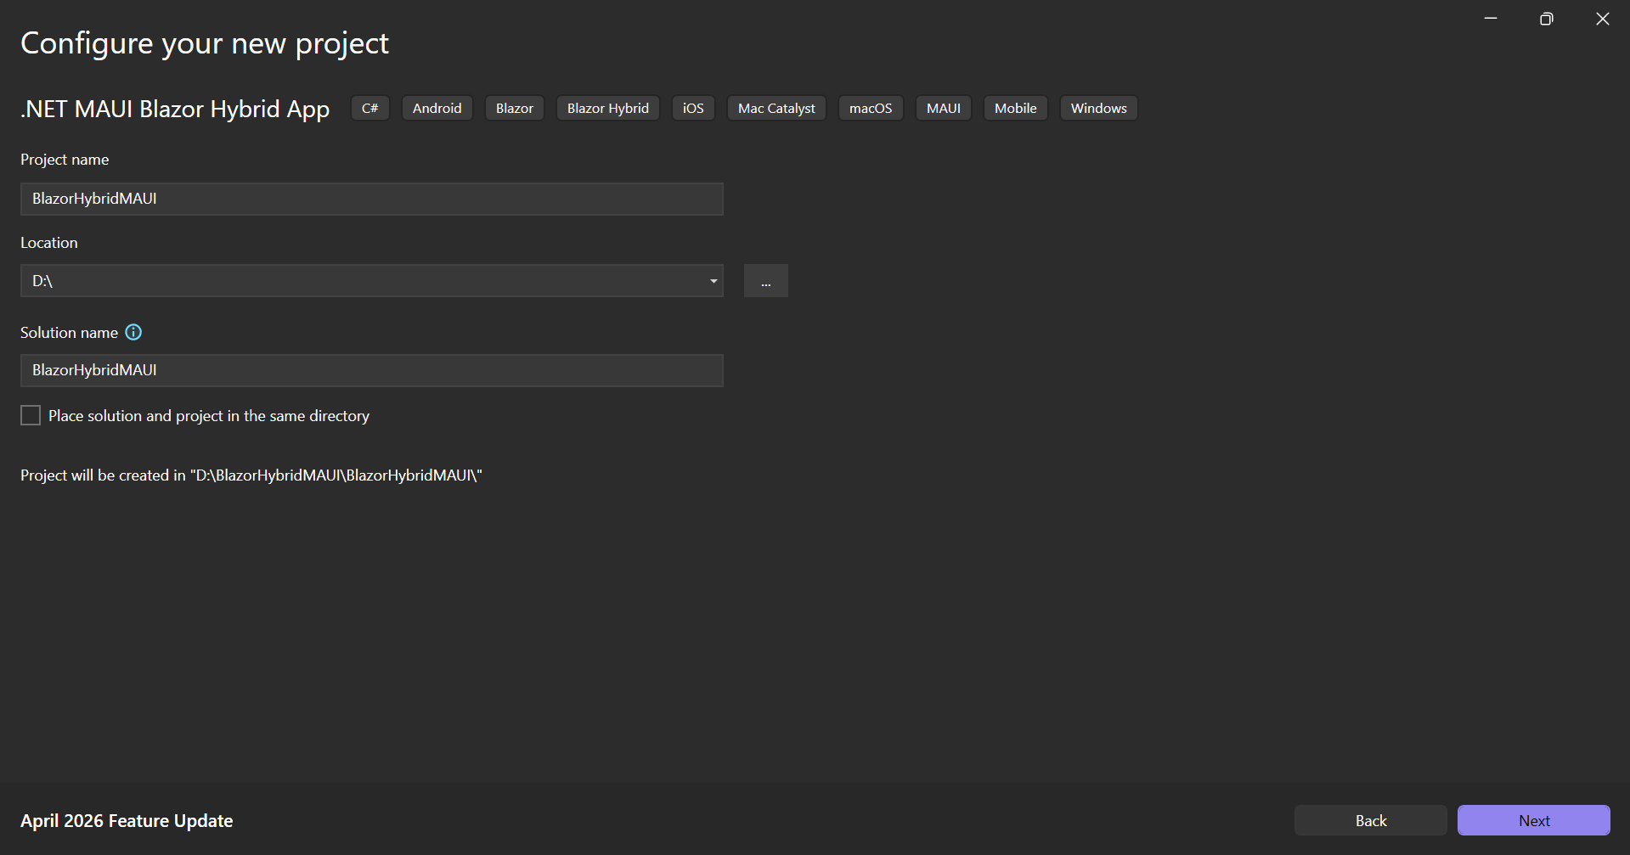1630x855 pixels.
Task: Click the Solution name info icon
Action: coord(133,332)
